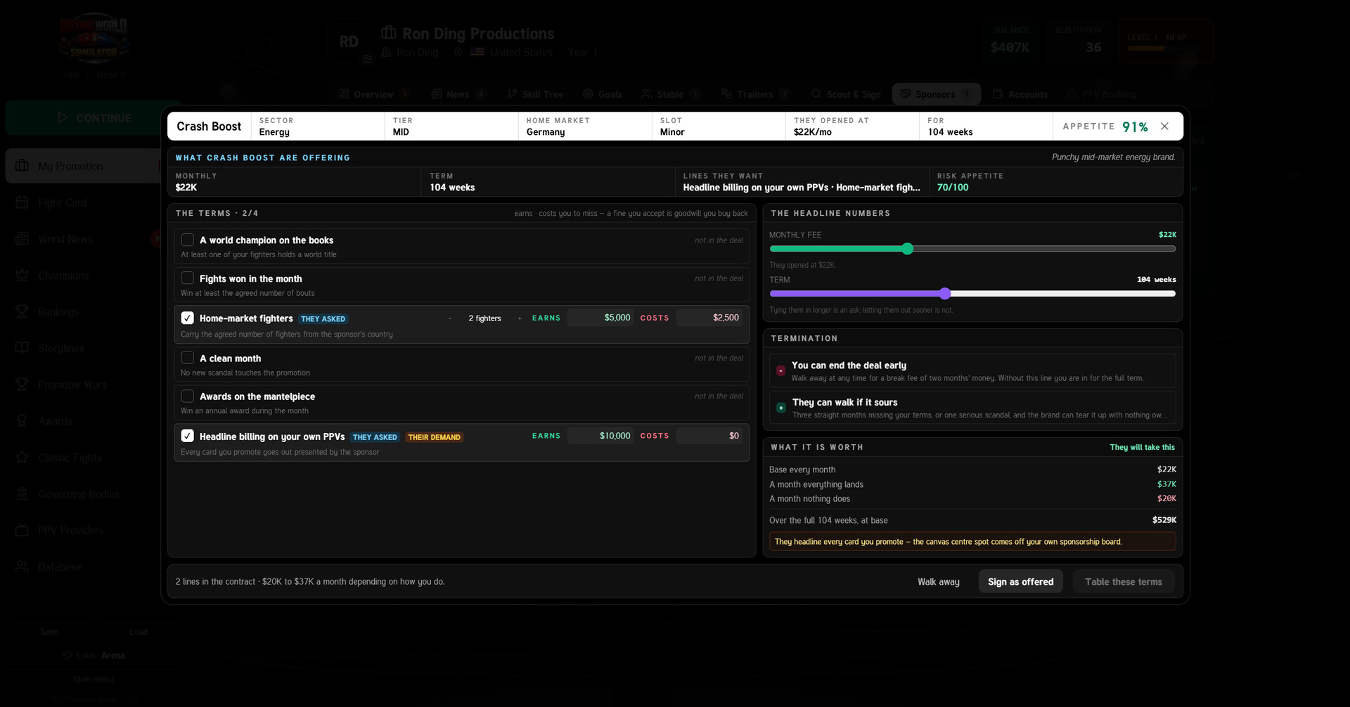The width and height of the screenshot is (1350, 707).
Task: Click the Database icon in the sidebar
Action: pyautogui.click(x=22, y=566)
